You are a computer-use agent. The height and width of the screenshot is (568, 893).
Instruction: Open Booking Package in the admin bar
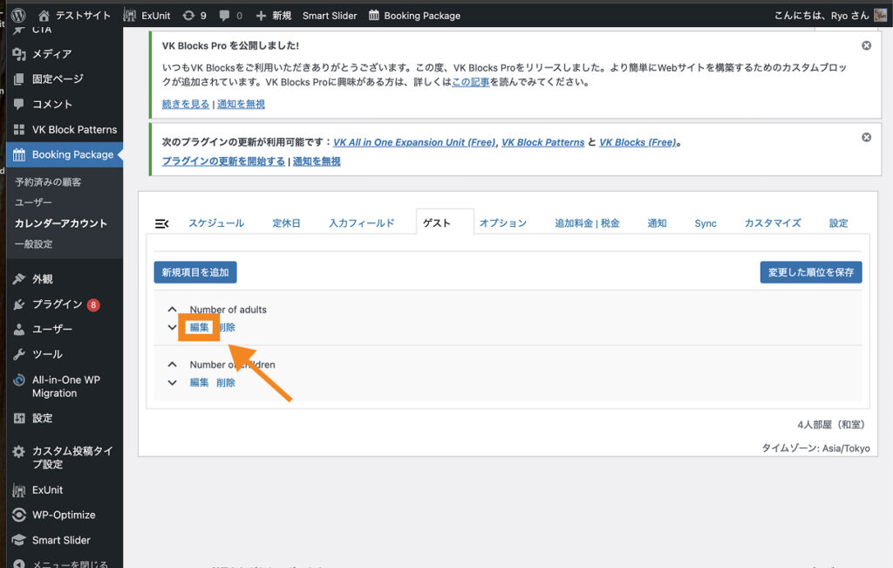click(414, 15)
